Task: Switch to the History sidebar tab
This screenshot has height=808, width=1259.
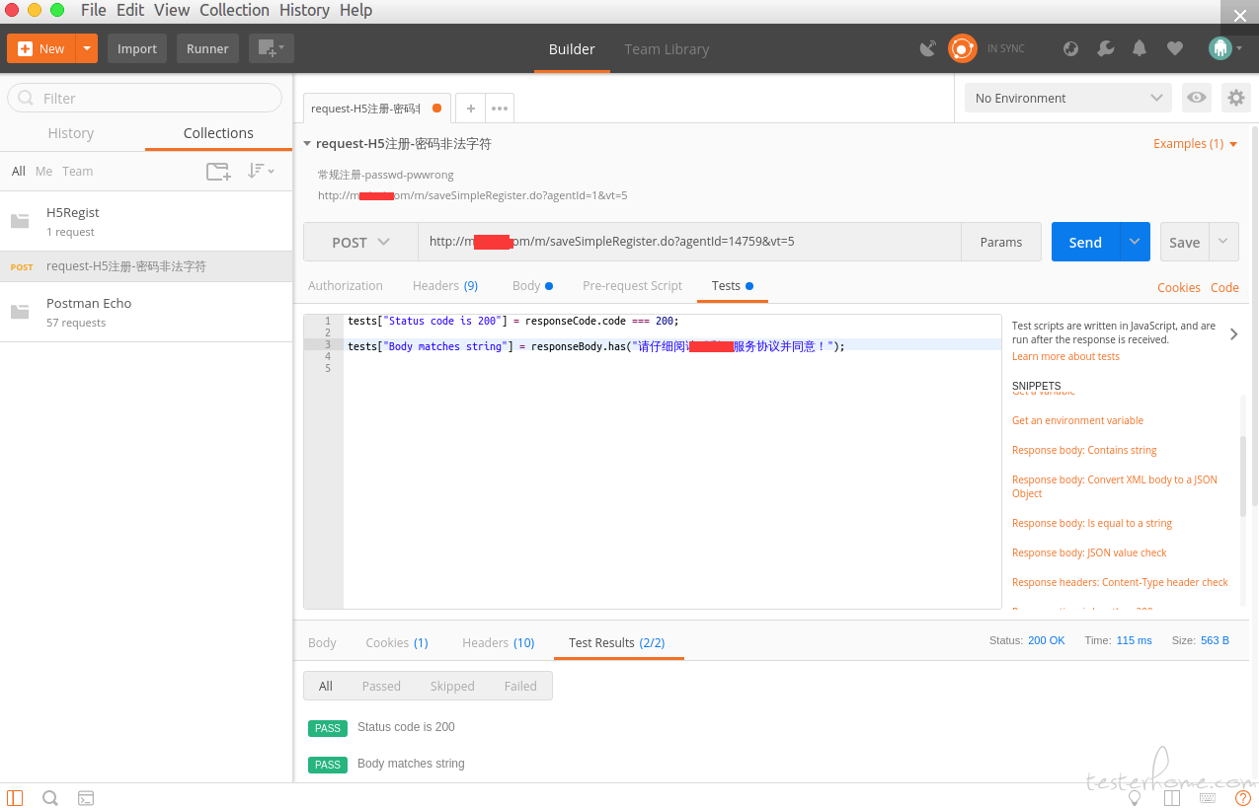Action: pos(71,133)
